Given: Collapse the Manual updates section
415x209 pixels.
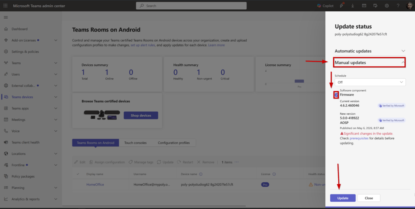Looking at the screenshot, I should pyautogui.click(x=370, y=62).
